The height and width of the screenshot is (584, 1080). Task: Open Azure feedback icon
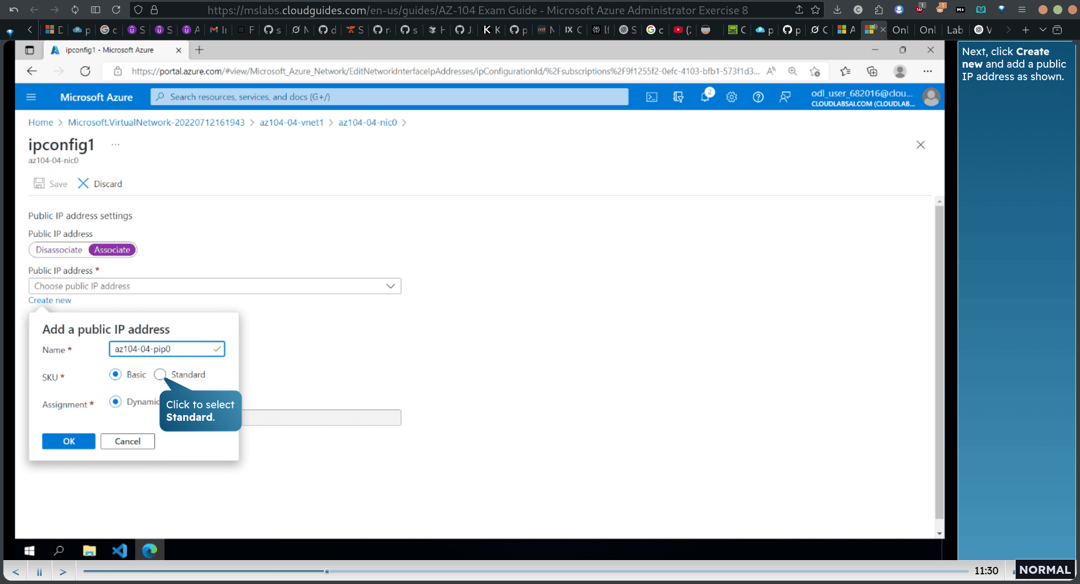point(785,97)
